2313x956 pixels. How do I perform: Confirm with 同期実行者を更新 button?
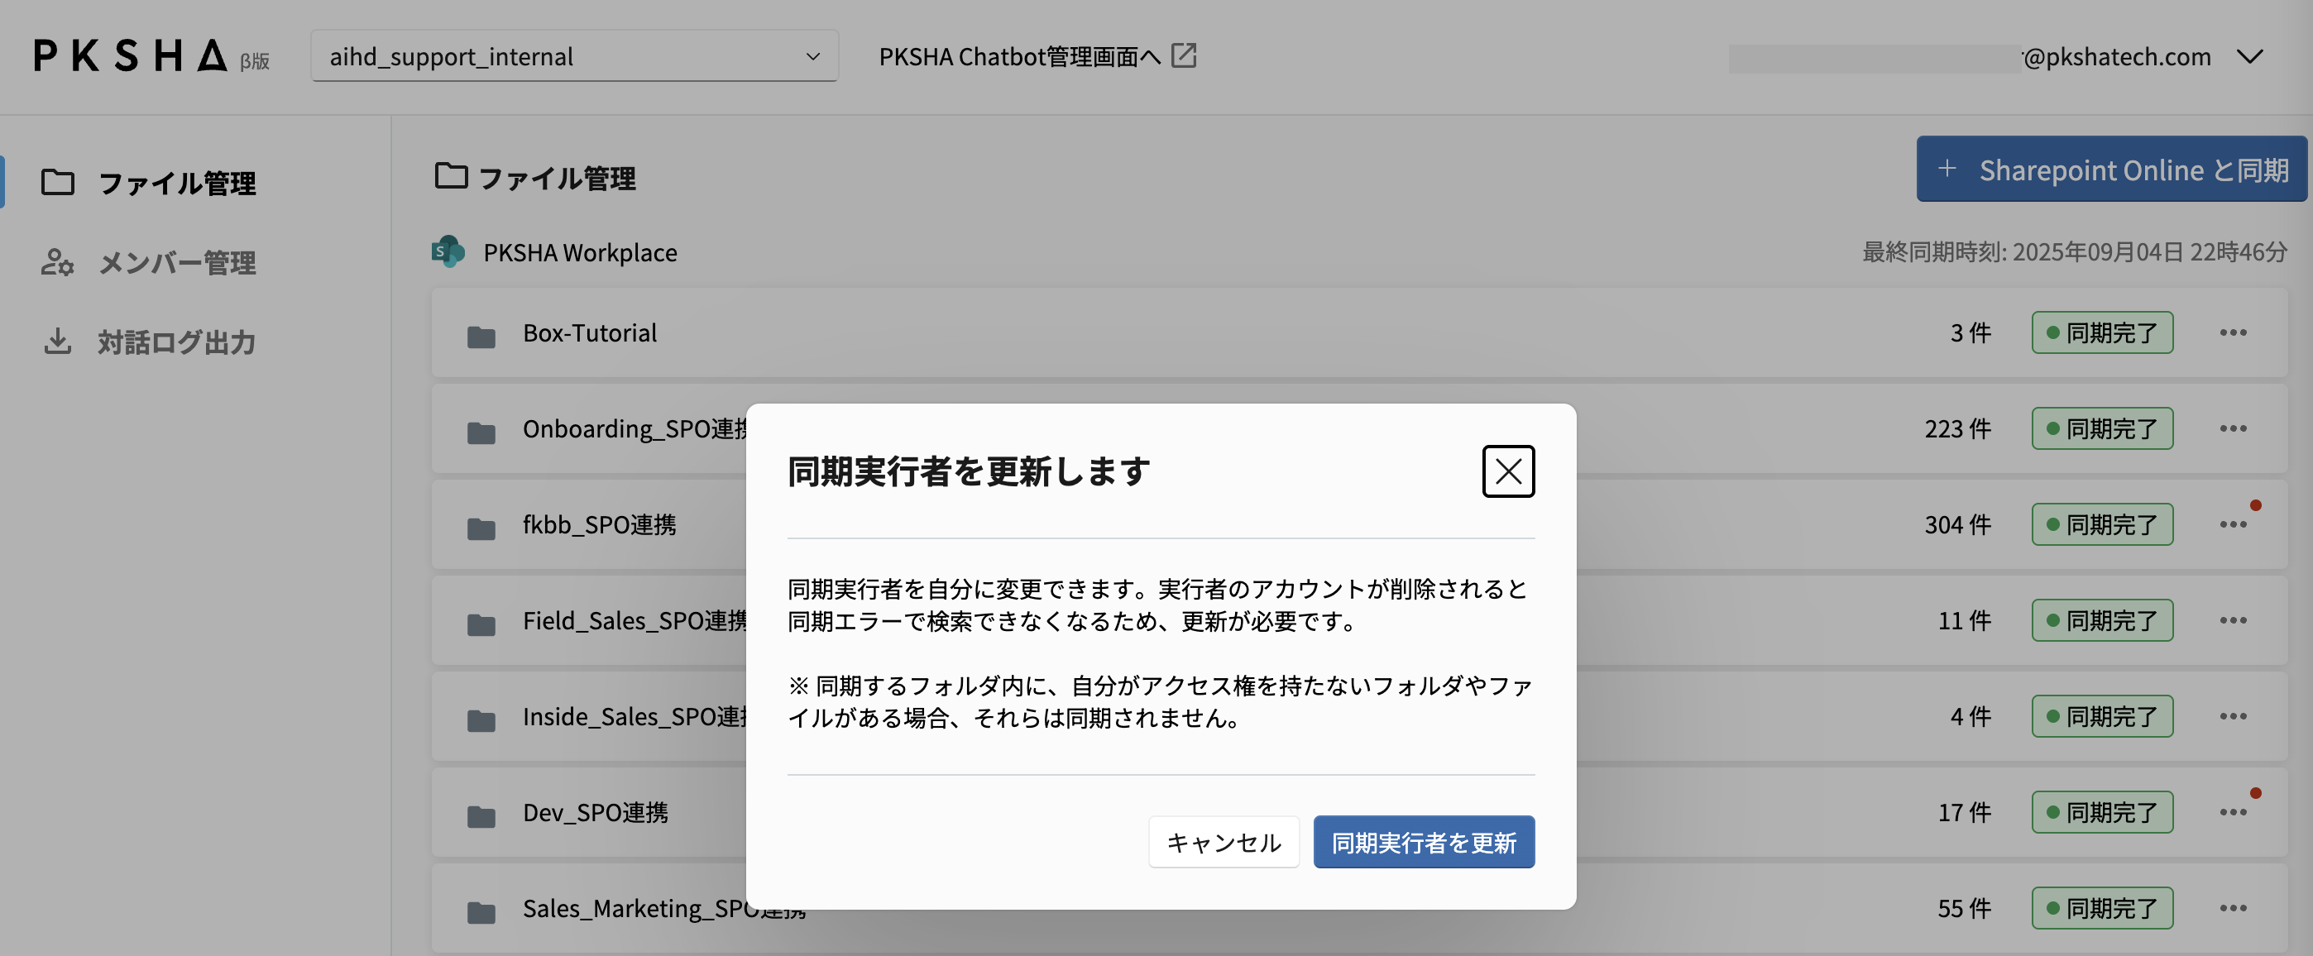pyautogui.click(x=1423, y=842)
